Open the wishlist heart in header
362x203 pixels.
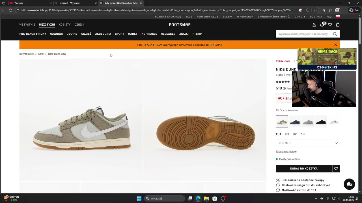(330, 25)
